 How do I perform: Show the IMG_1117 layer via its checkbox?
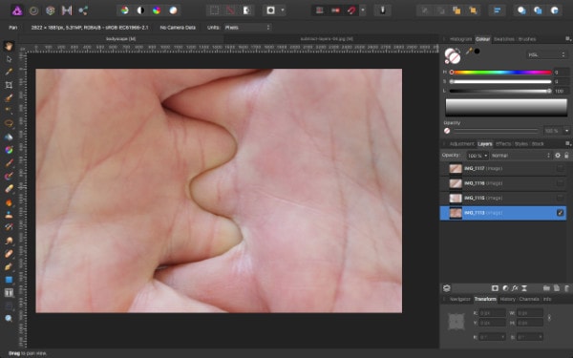click(560, 168)
